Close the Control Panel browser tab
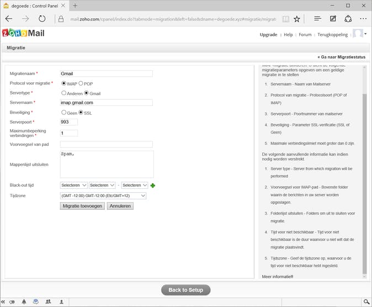The height and width of the screenshot is (307, 372). pyautogui.click(x=63, y=6)
